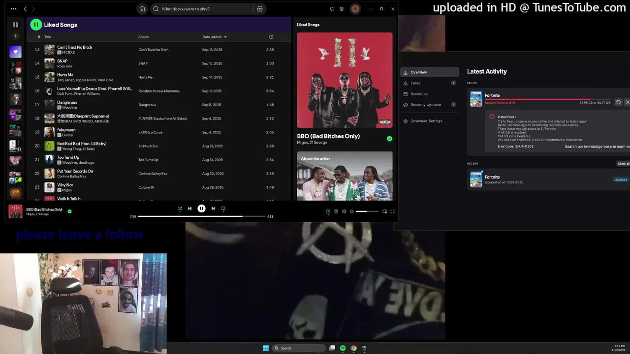Click the Updated badge on Fortnite
This screenshot has height=354, width=630.
(x=621, y=179)
